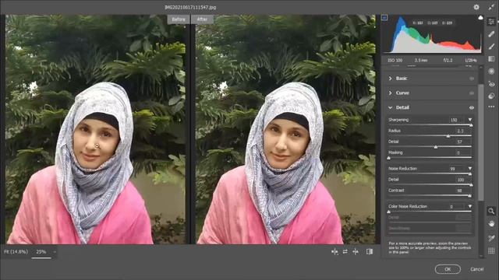The width and height of the screenshot is (499, 280).
Task: Select the Adjustment Brush tool
Action: [491, 47]
